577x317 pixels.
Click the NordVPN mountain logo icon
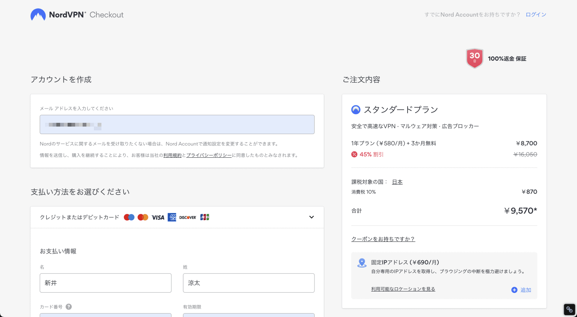[x=38, y=15]
